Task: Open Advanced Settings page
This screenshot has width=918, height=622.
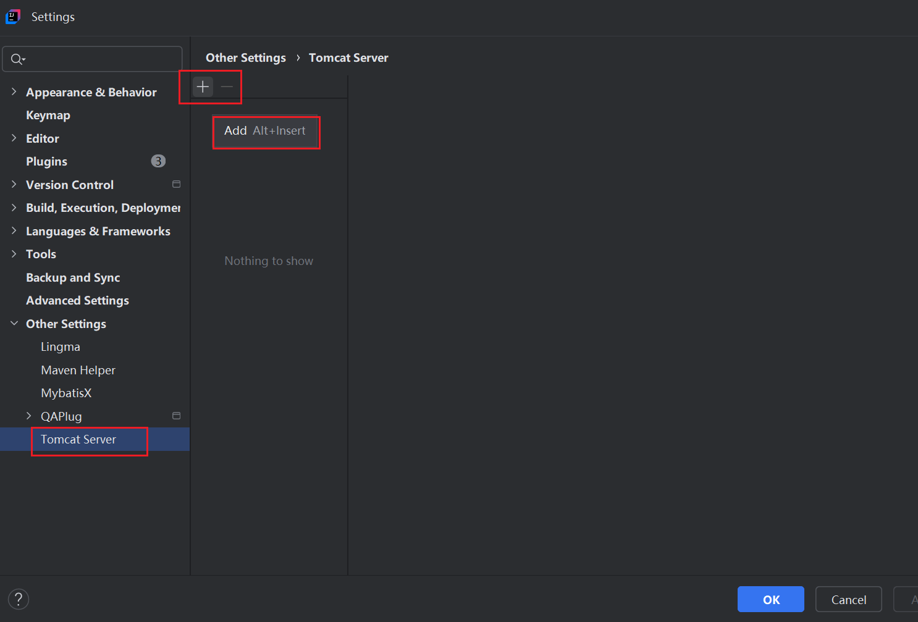Action: pyautogui.click(x=77, y=301)
